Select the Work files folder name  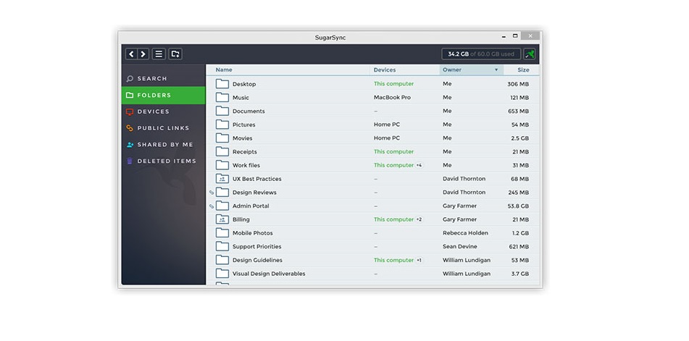coord(246,166)
